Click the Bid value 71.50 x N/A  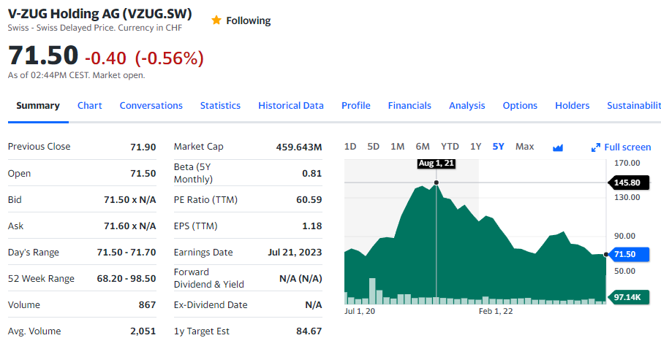coord(130,199)
